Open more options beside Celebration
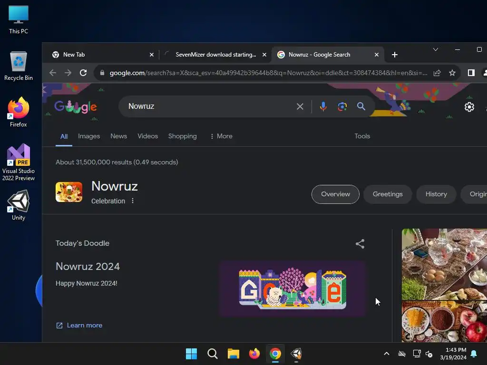Viewport: 487px width, 365px height. pyautogui.click(x=133, y=201)
